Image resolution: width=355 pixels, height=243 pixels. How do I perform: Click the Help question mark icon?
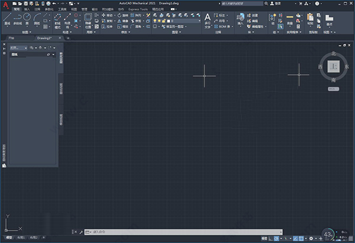point(317,4)
